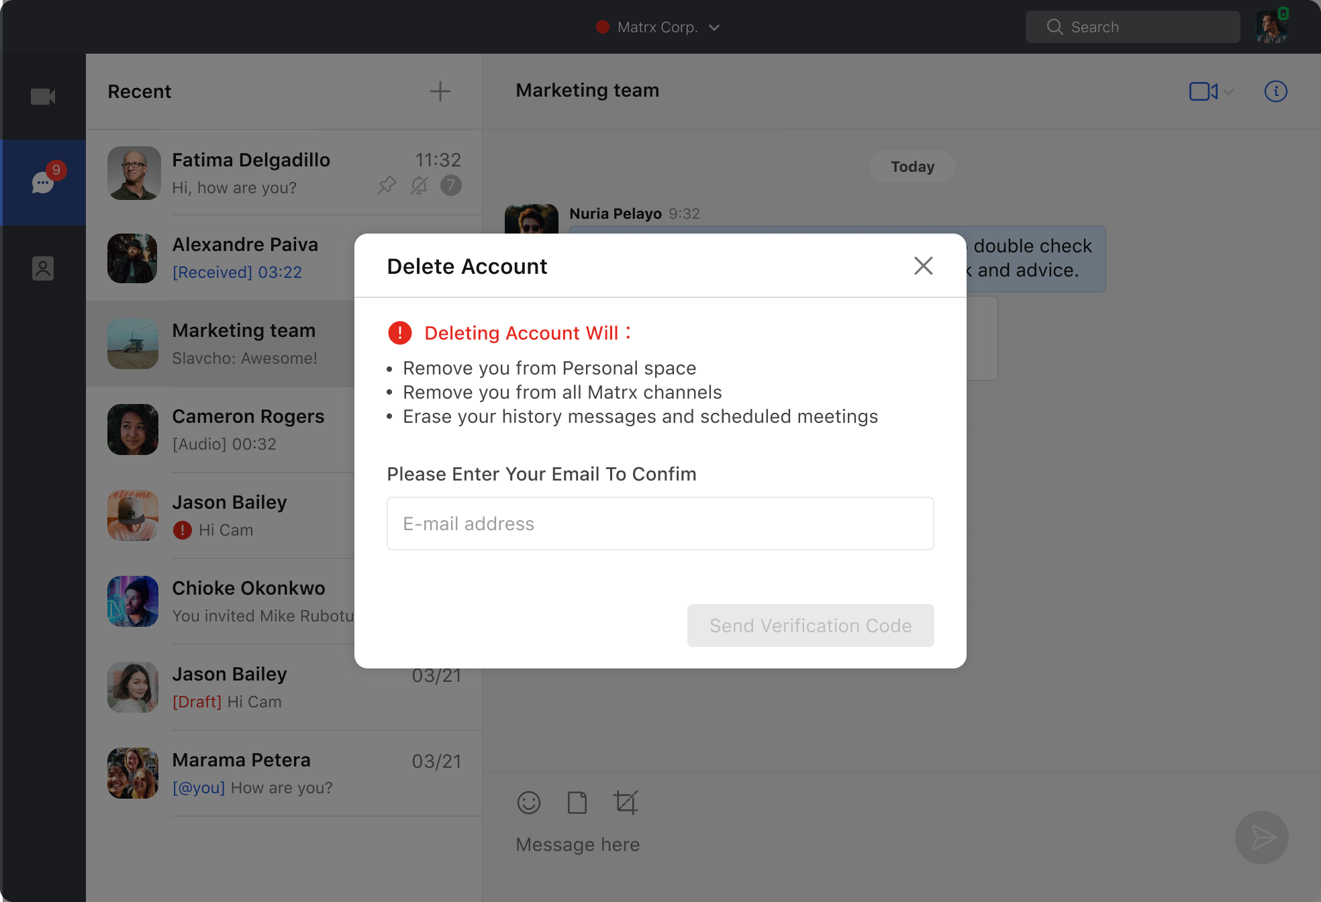The image size is (1321, 902).
Task: Click the top Search box
Action: [1132, 27]
